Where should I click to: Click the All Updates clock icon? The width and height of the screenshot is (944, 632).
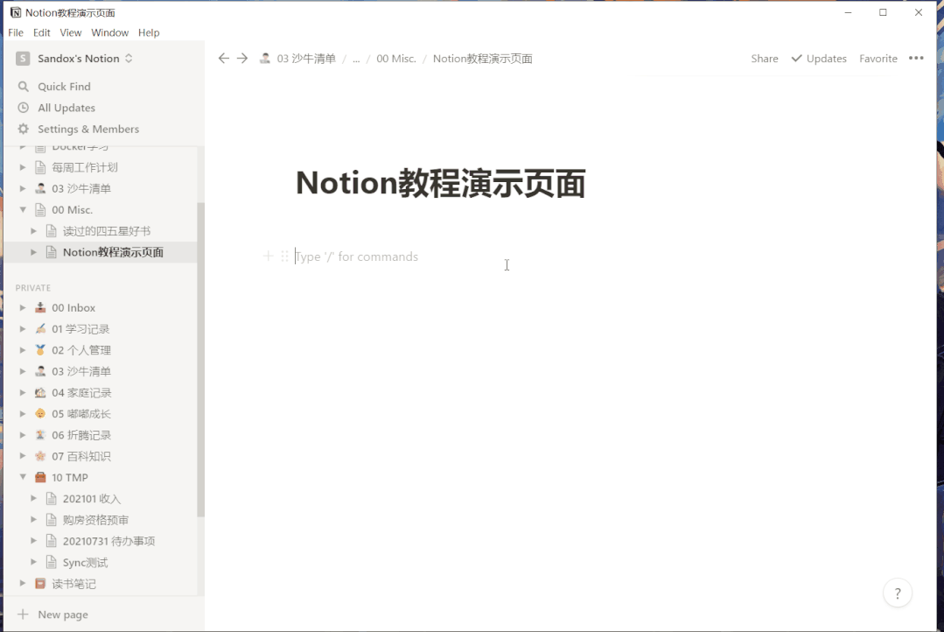coord(24,108)
